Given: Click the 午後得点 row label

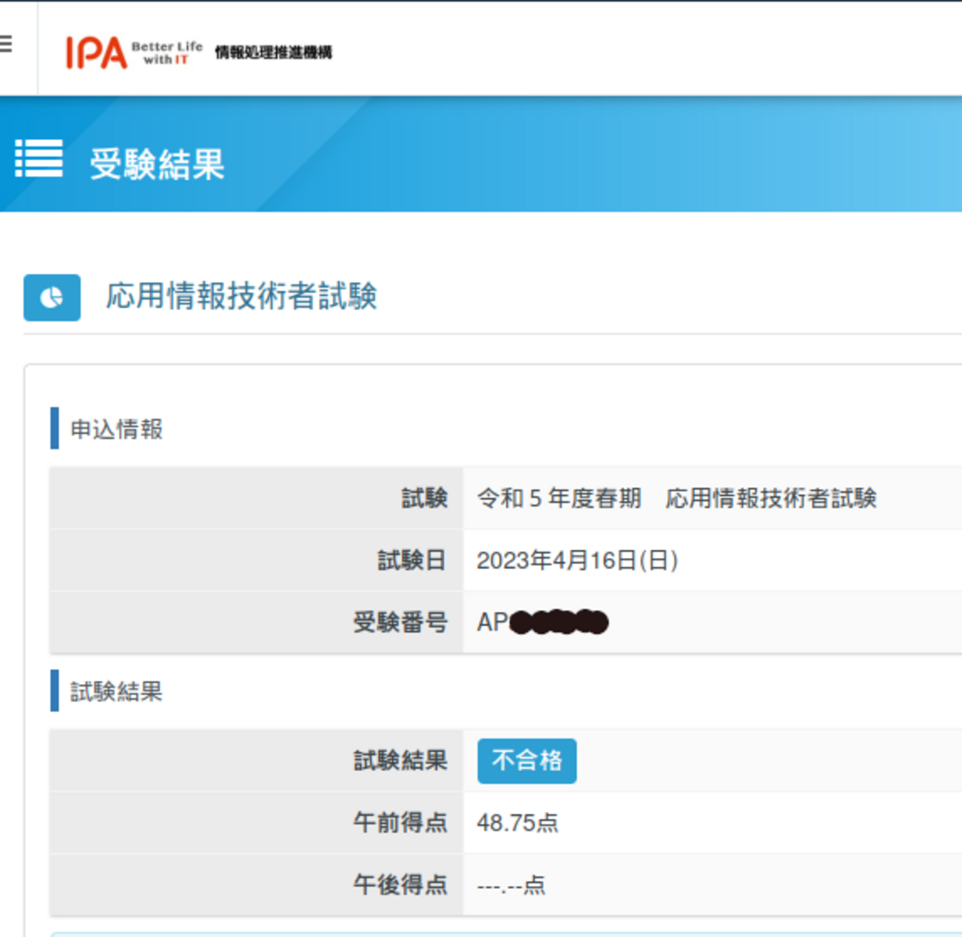Looking at the screenshot, I should pos(400,885).
